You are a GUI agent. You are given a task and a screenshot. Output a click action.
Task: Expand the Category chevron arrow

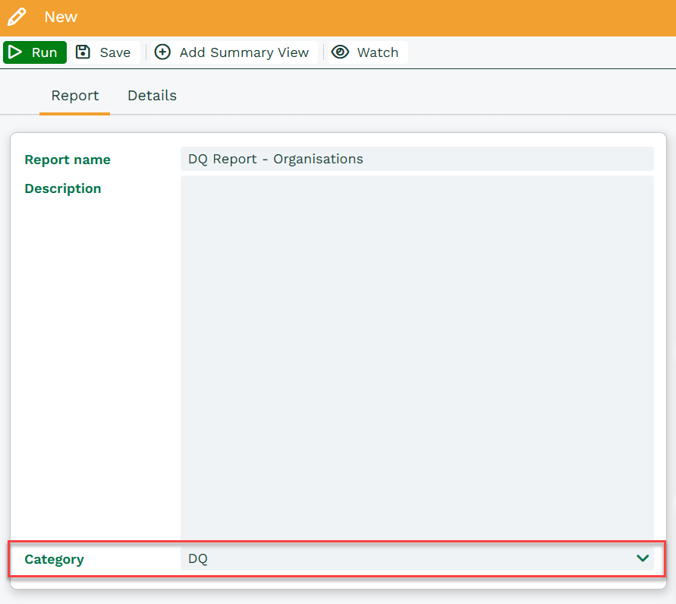[x=643, y=558]
